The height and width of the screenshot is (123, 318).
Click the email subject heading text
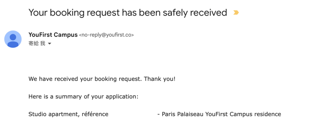tap(128, 12)
